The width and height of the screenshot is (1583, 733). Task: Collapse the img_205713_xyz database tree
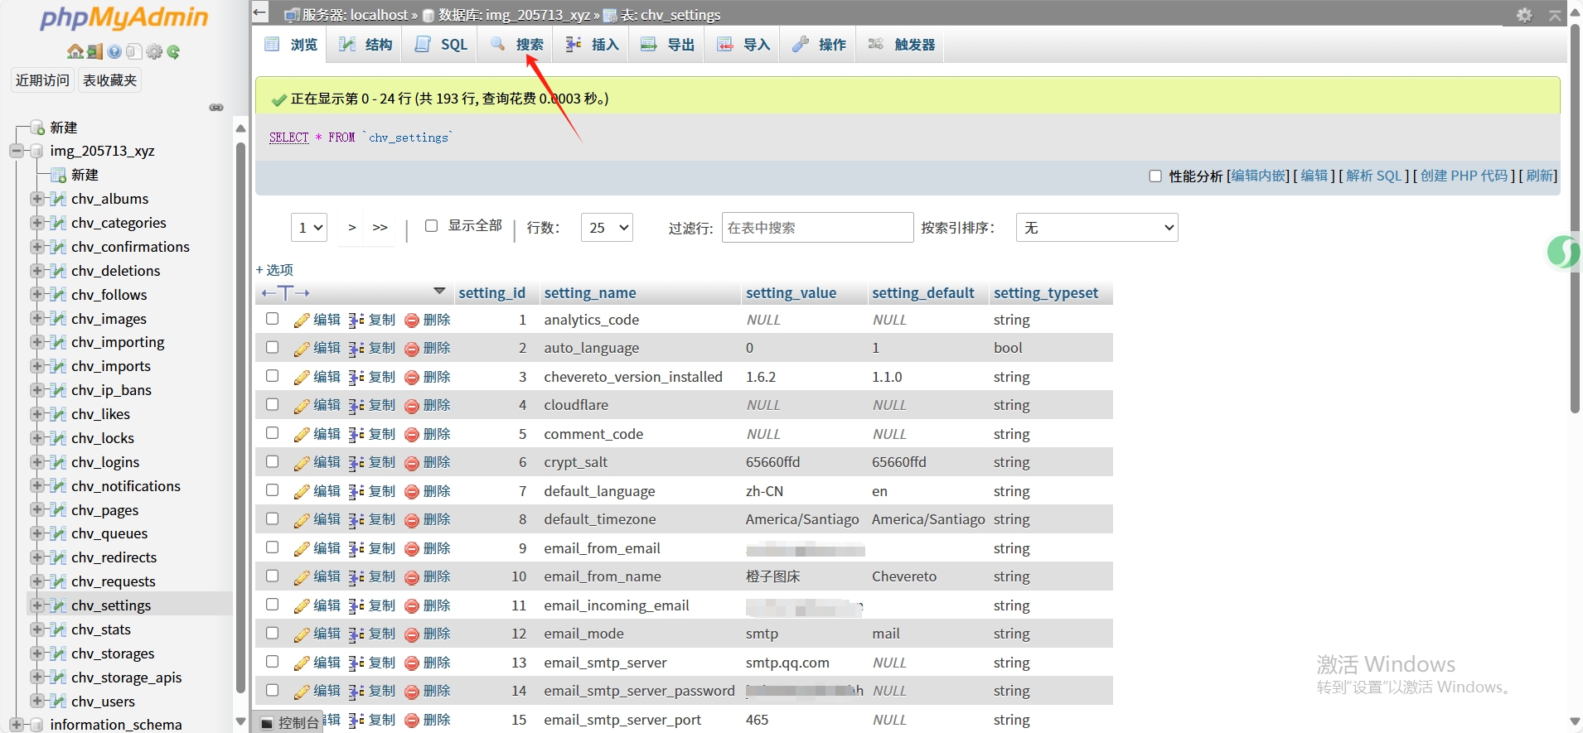16,151
